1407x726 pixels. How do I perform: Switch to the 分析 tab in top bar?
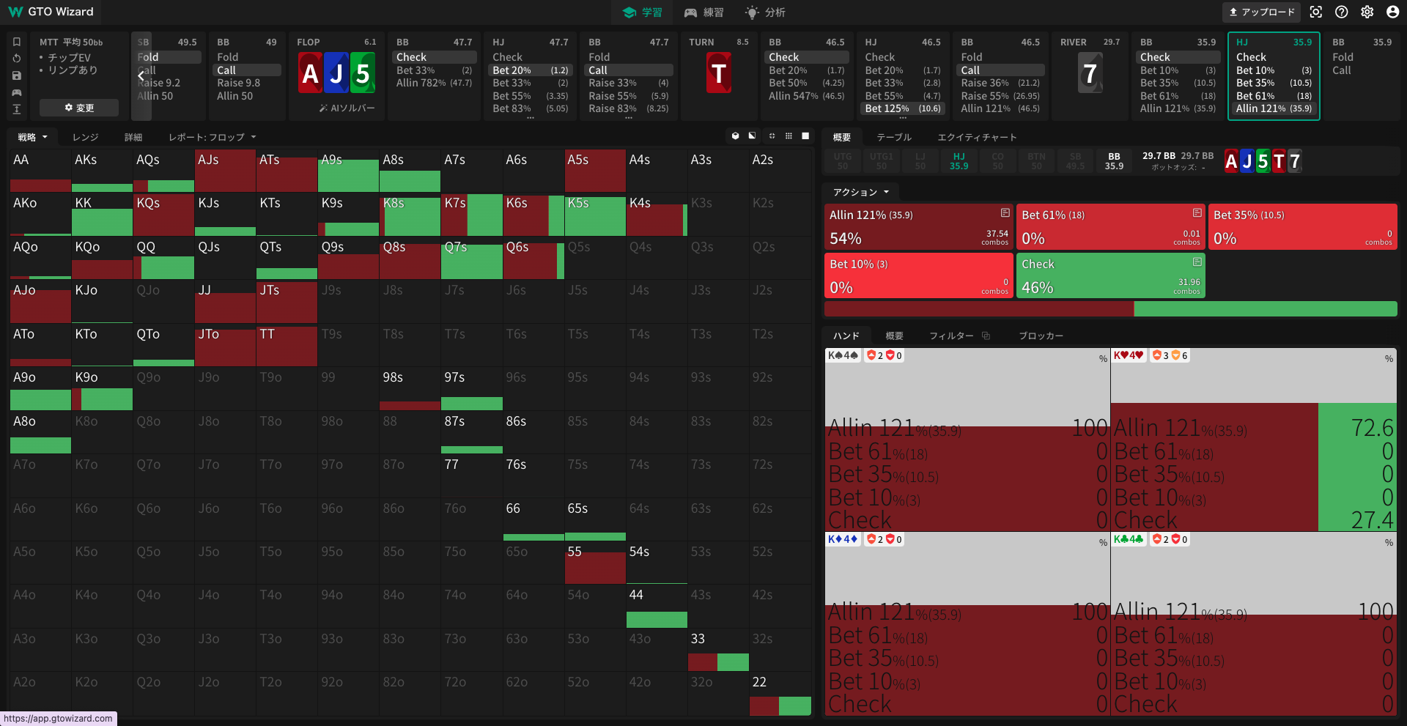tap(765, 12)
